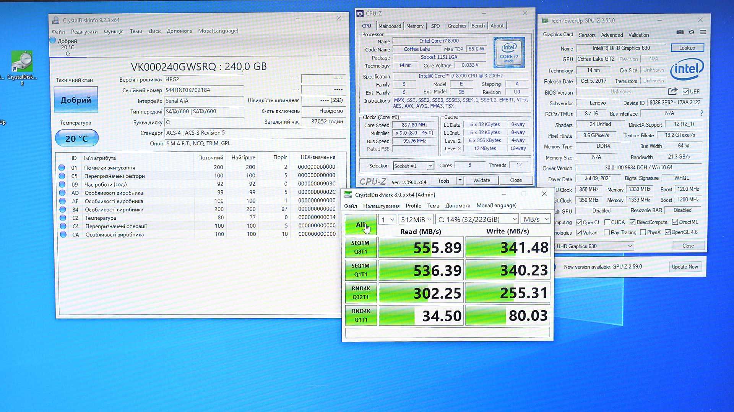
Task: Click the Lookup button in GPU-Z
Action: pos(687,48)
